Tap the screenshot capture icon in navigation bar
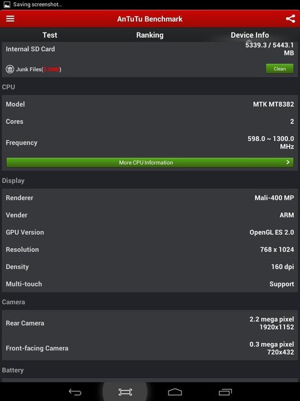The height and width of the screenshot is (401, 300). [x=125, y=392]
